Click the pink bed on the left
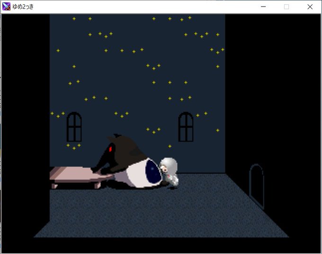322x254 pixels. pyautogui.click(x=79, y=177)
